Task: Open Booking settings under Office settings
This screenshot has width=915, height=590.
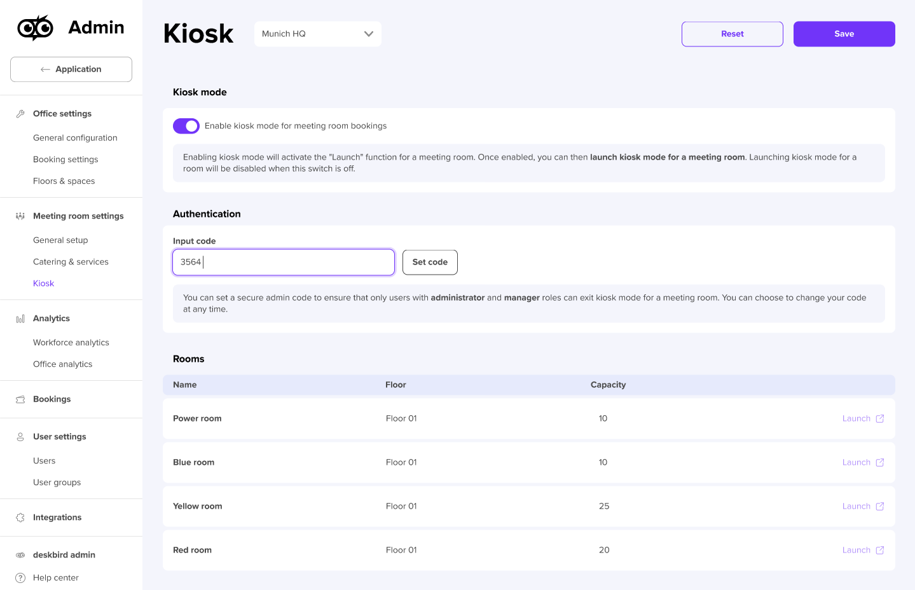Action: click(x=65, y=159)
